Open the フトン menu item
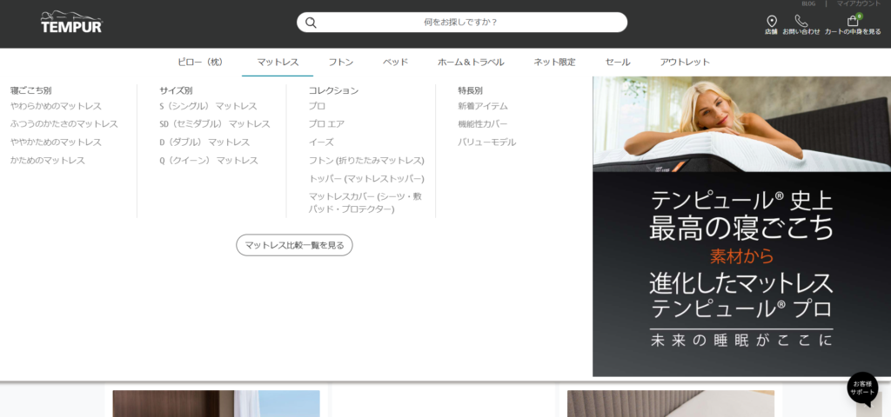This screenshot has height=417, width=891. pyautogui.click(x=340, y=62)
